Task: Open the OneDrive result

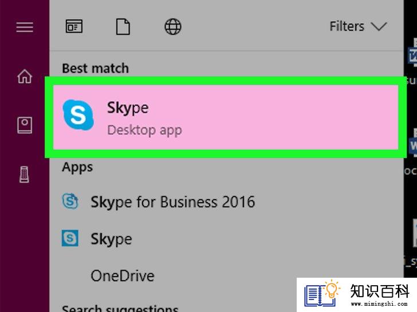Action: (123, 275)
